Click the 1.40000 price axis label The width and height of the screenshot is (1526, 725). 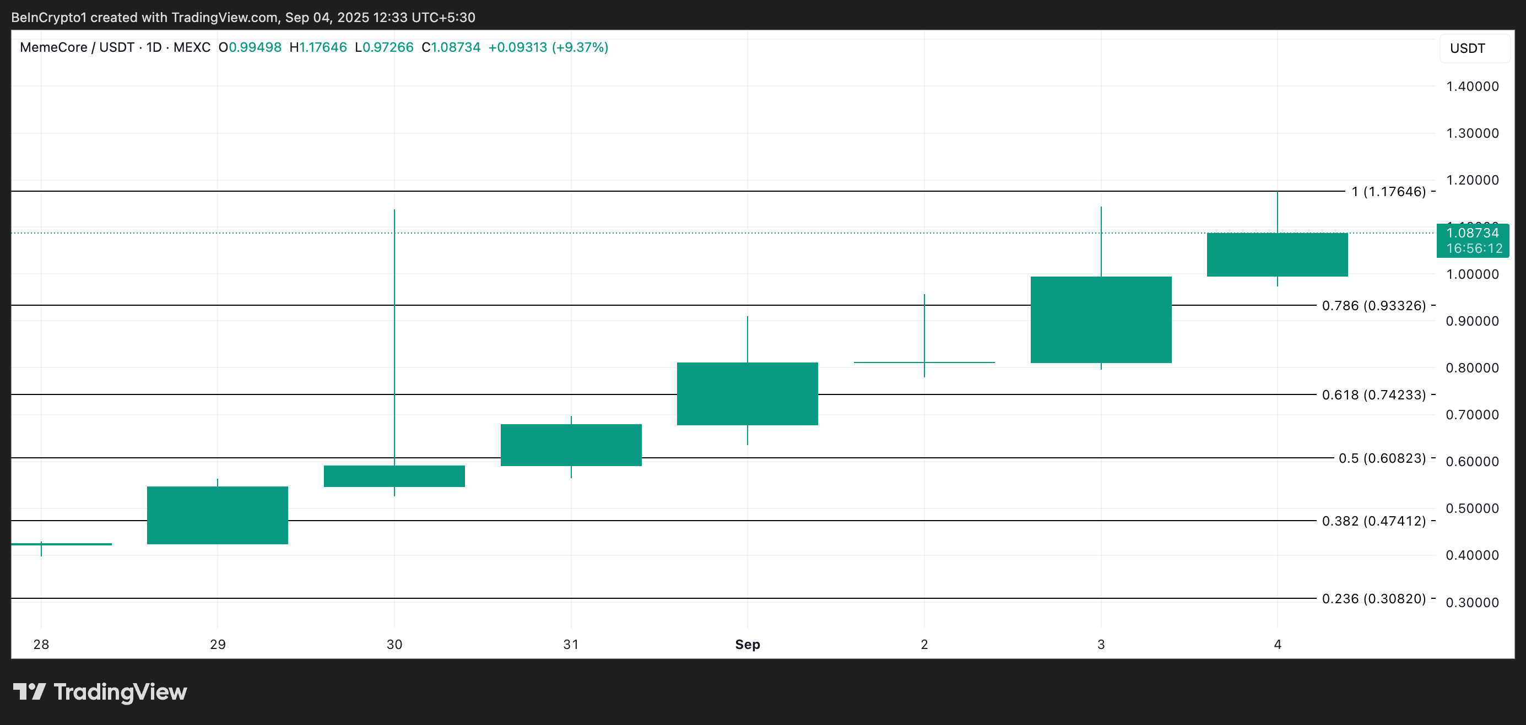point(1472,86)
